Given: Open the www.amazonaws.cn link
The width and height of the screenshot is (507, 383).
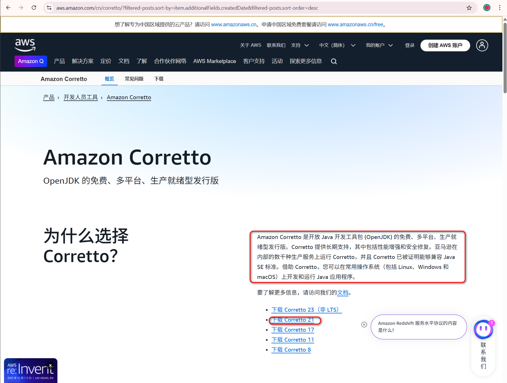Looking at the screenshot, I should [x=234, y=25].
